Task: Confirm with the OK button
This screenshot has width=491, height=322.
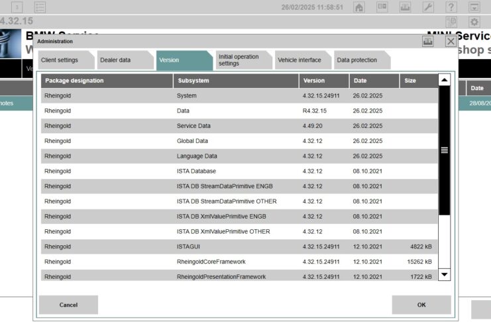Action: point(421,305)
